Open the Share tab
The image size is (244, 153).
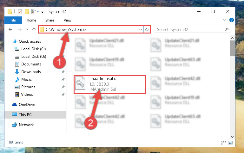pos(50,20)
